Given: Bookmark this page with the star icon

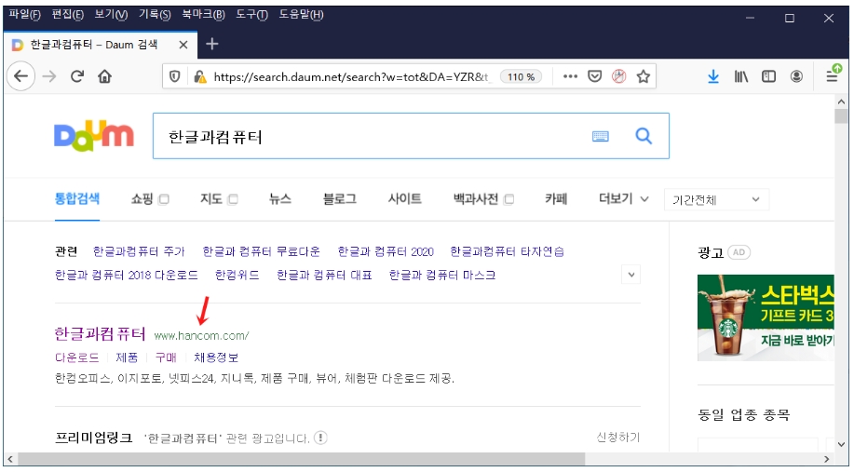Looking at the screenshot, I should [644, 76].
